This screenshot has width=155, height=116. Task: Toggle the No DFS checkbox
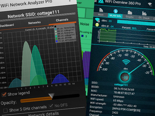click(51, 106)
